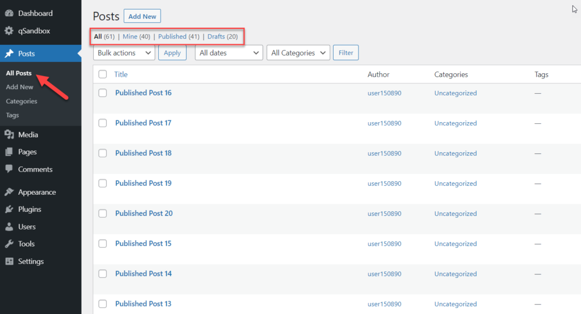Select All Posts in the submenu
Image resolution: width=581 pixels, height=314 pixels.
point(19,73)
